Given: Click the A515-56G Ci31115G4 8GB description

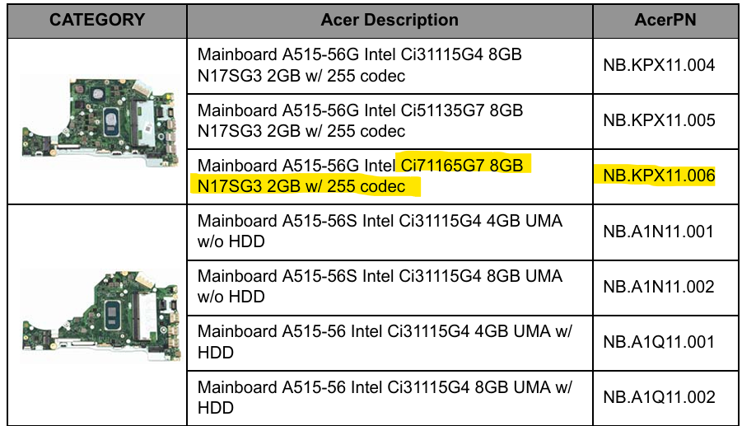Looking at the screenshot, I should [x=360, y=65].
